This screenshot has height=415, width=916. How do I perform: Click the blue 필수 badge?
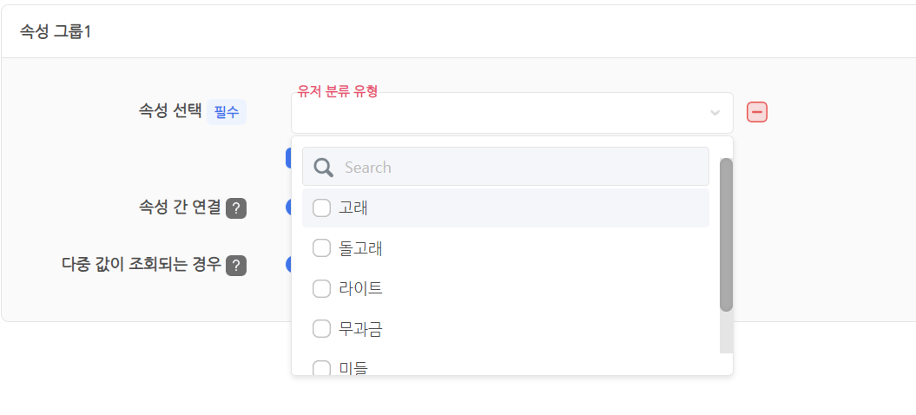click(x=227, y=112)
